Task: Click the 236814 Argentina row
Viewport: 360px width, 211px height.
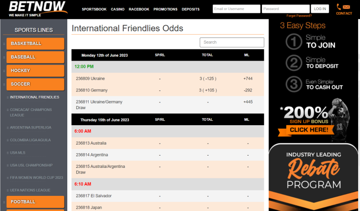Action: coord(168,155)
